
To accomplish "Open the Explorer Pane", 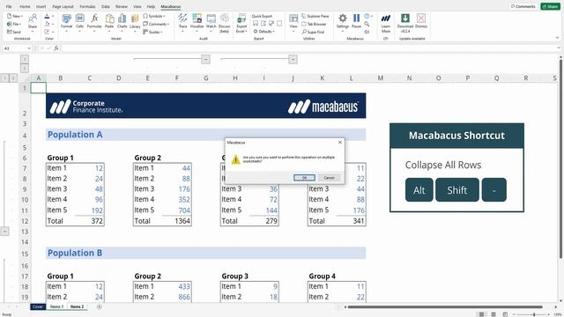I will click(315, 16).
